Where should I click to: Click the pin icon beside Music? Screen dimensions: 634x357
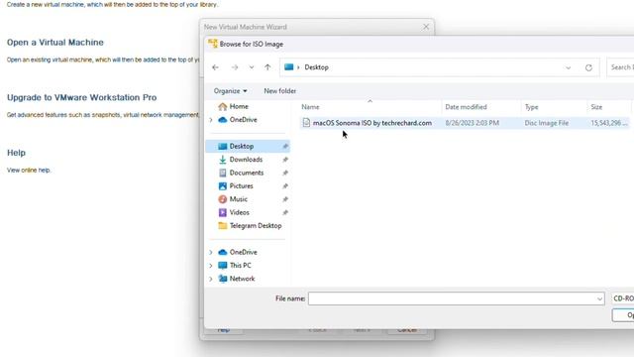[285, 199]
